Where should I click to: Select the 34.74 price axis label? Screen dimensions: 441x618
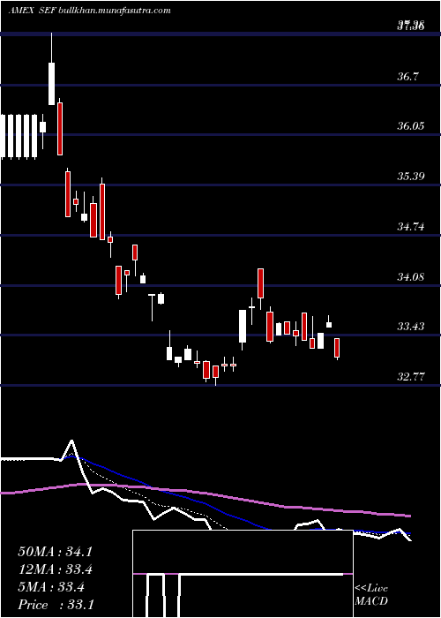pos(410,226)
